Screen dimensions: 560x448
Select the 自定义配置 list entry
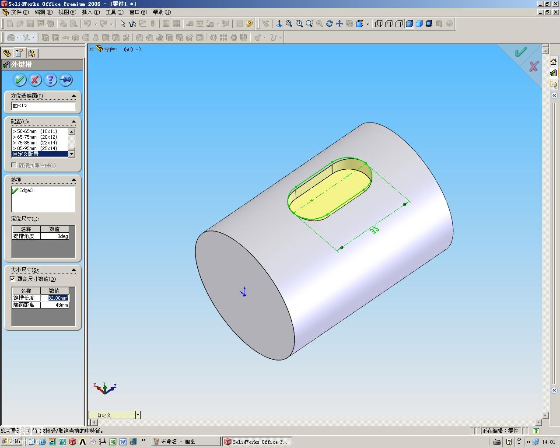pyautogui.click(x=40, y=154)
